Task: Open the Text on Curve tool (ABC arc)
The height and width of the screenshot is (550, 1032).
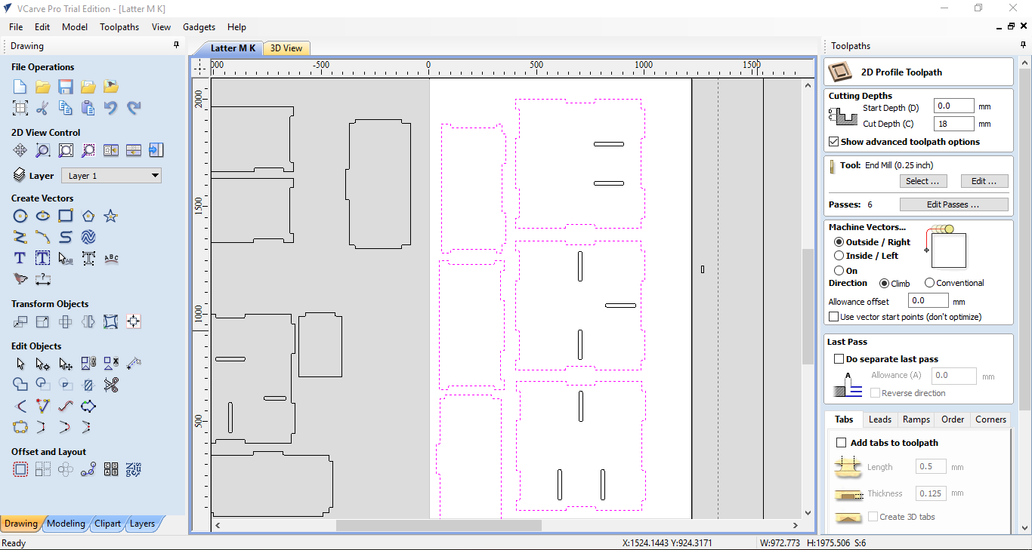Action: click(111, 258)
